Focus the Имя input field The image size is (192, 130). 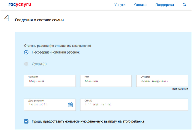point(106,81)
